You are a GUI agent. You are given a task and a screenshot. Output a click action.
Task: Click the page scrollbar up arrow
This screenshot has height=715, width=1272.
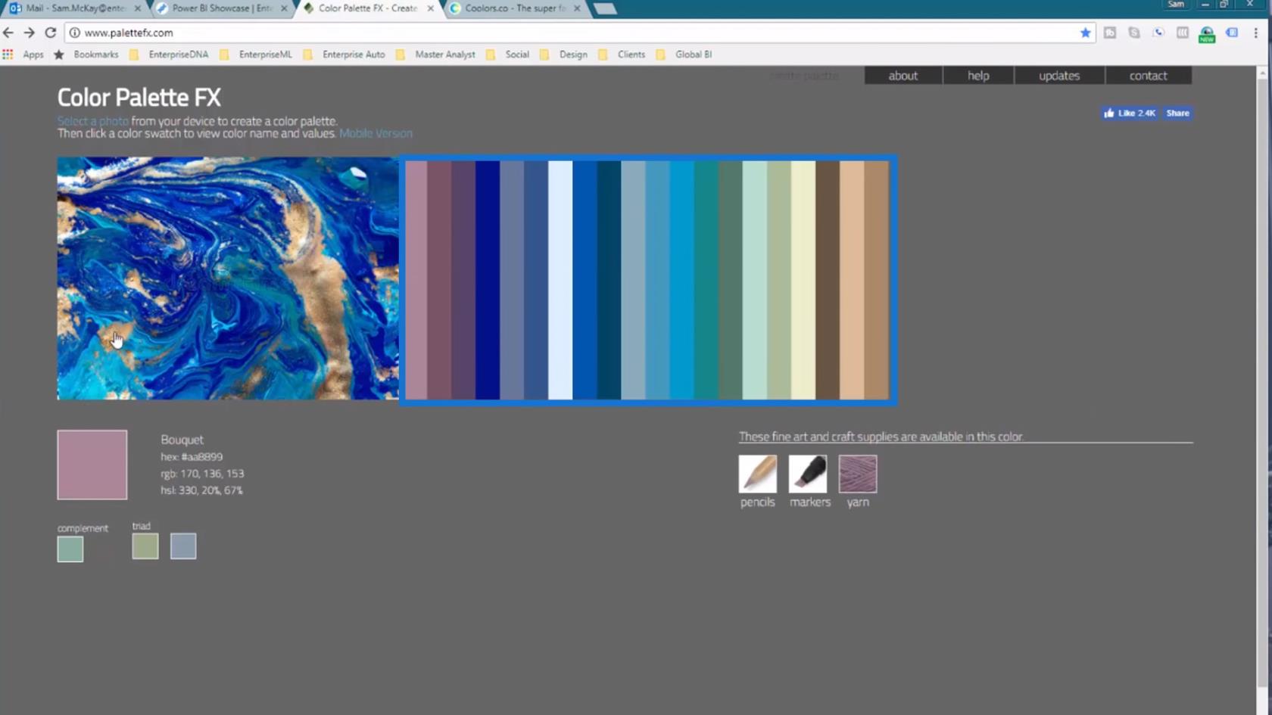coord(1261,73)
